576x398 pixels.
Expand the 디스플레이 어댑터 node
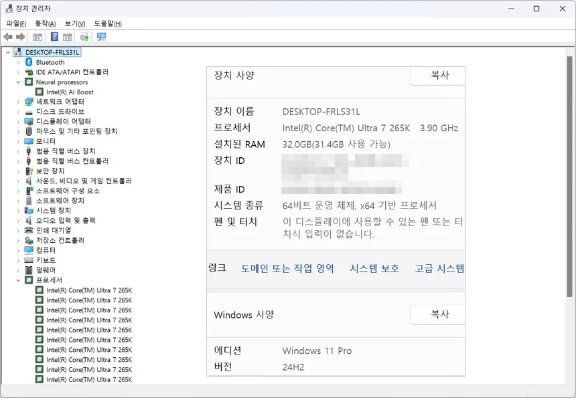(x=18, y=122)
